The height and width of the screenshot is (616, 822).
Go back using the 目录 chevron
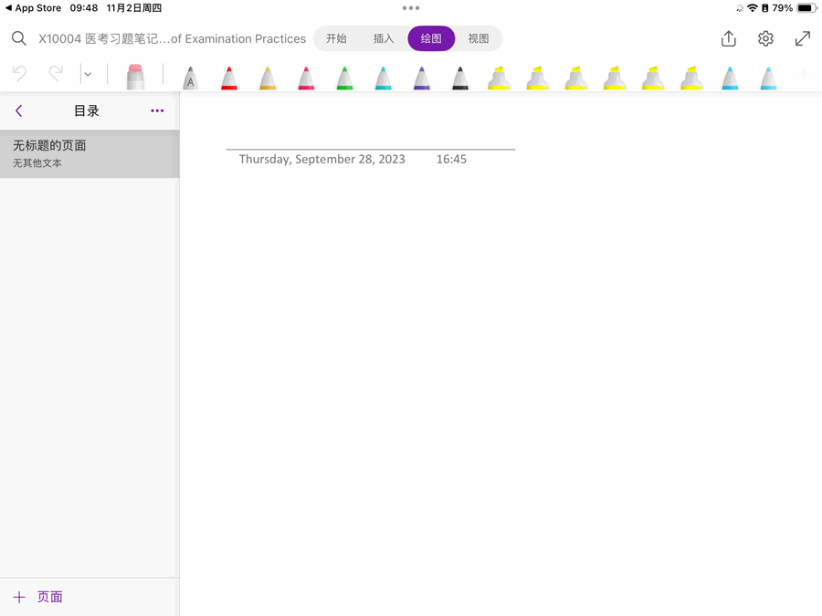tap(18, 110)
